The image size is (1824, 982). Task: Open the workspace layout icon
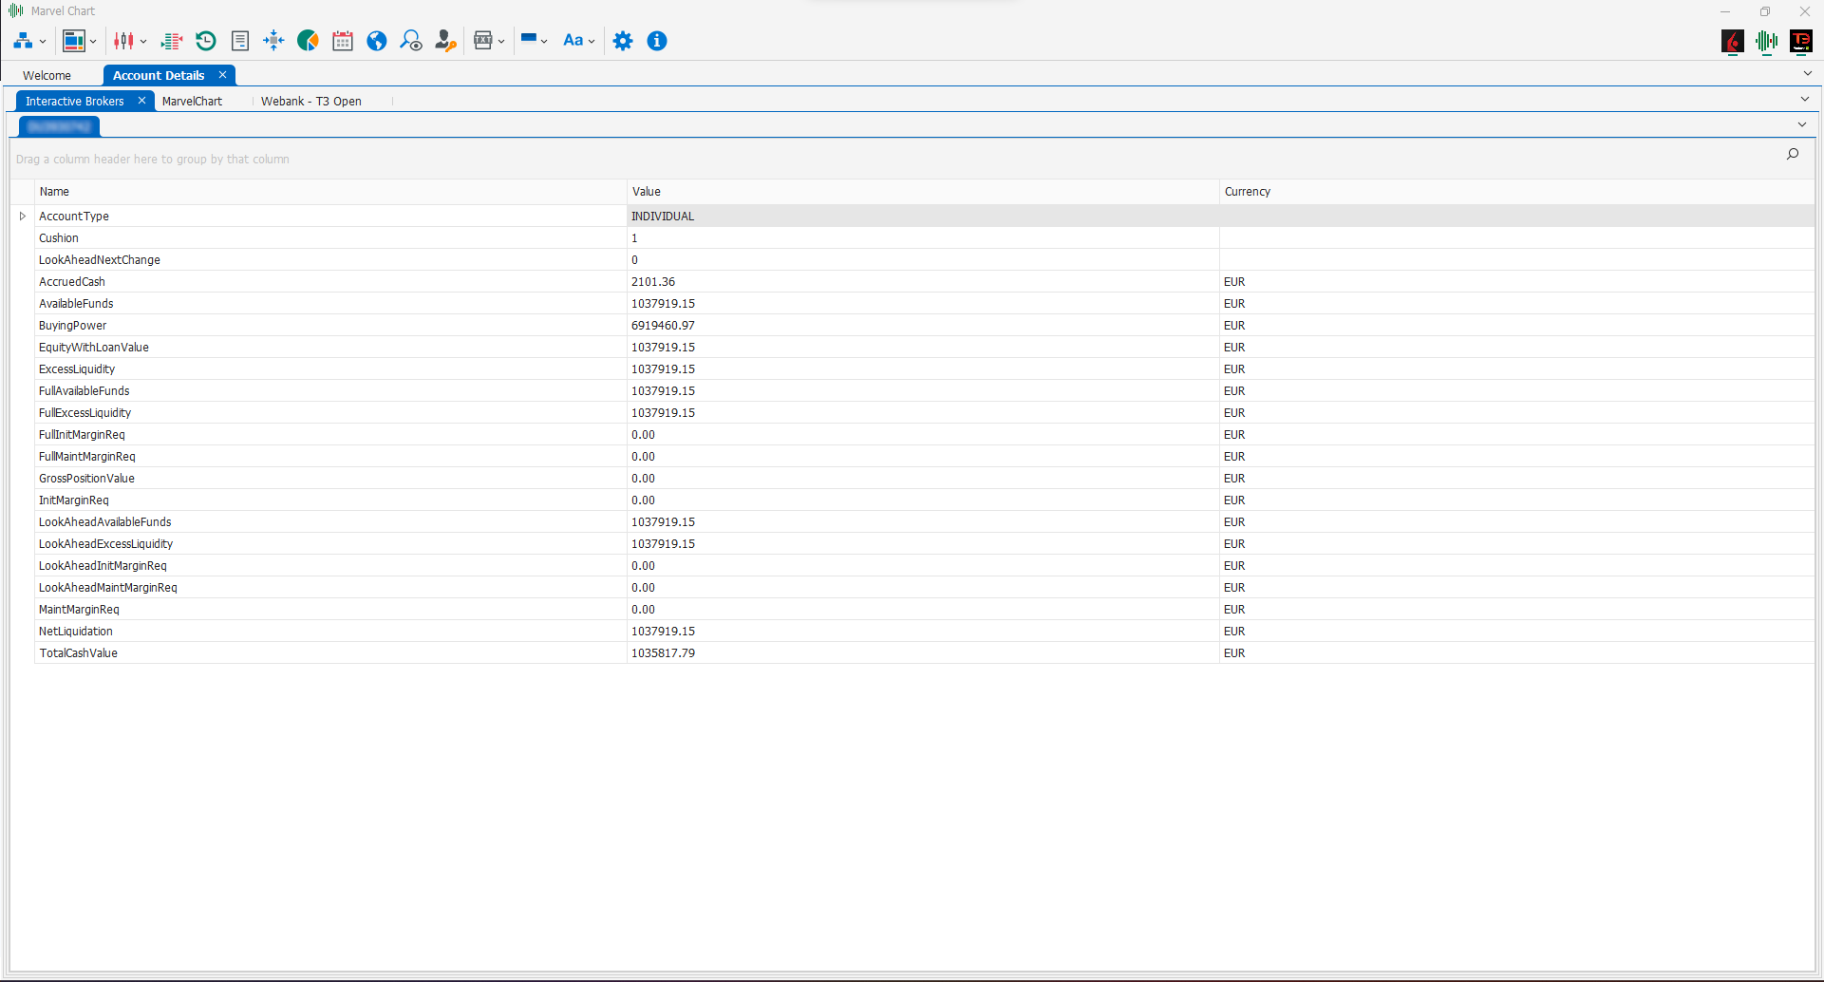(74, 41)
